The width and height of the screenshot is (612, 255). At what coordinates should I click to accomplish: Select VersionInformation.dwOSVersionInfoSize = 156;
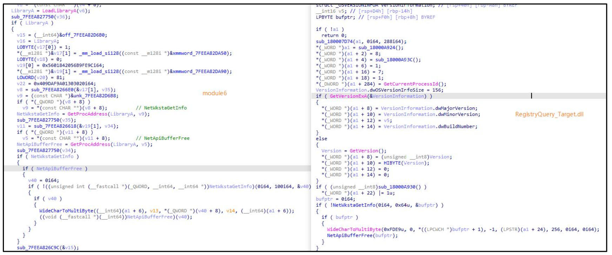[380, 90]
